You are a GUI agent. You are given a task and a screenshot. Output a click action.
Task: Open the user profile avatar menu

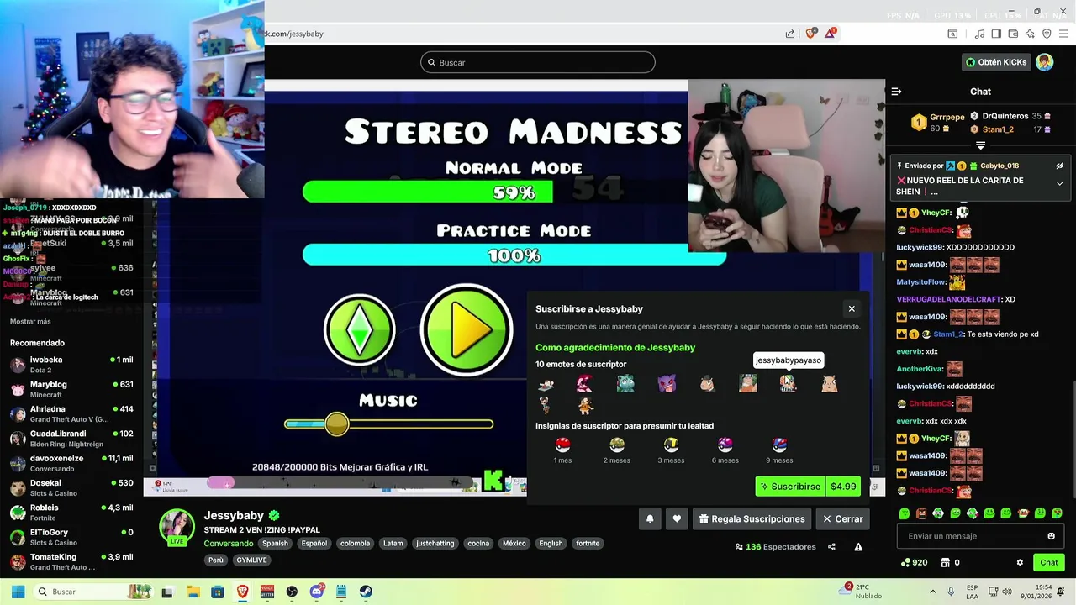tap(1044, 62)
